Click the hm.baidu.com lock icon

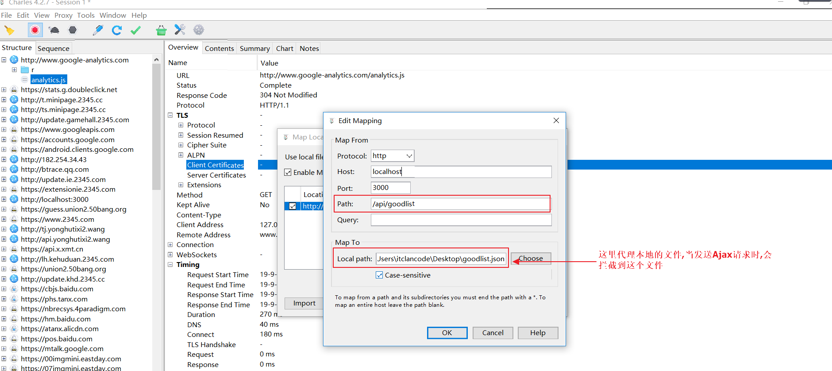(x=14, y=319)
